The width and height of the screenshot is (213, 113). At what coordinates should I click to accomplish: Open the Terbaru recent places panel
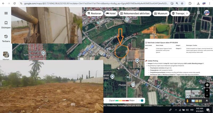tap(6, 38)
